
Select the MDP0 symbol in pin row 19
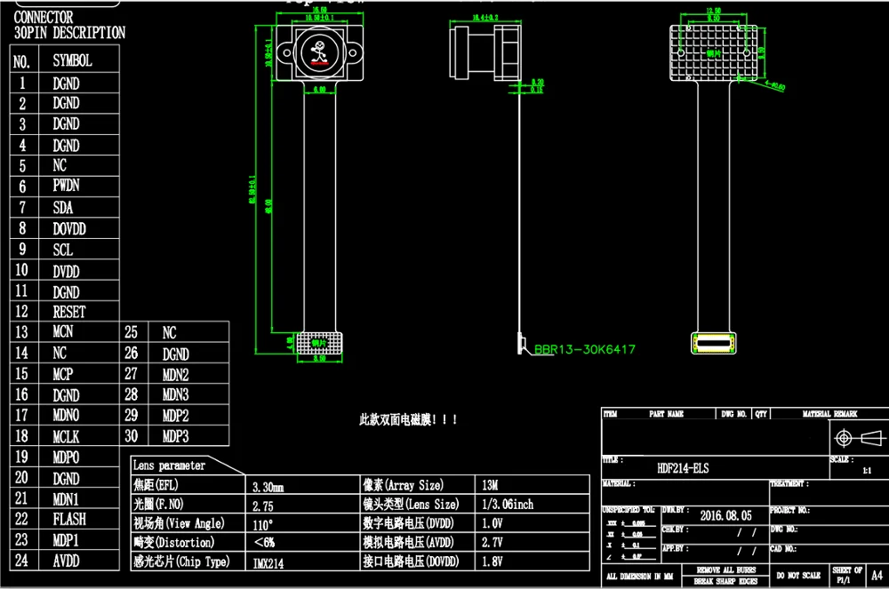[x=67, y=457]
